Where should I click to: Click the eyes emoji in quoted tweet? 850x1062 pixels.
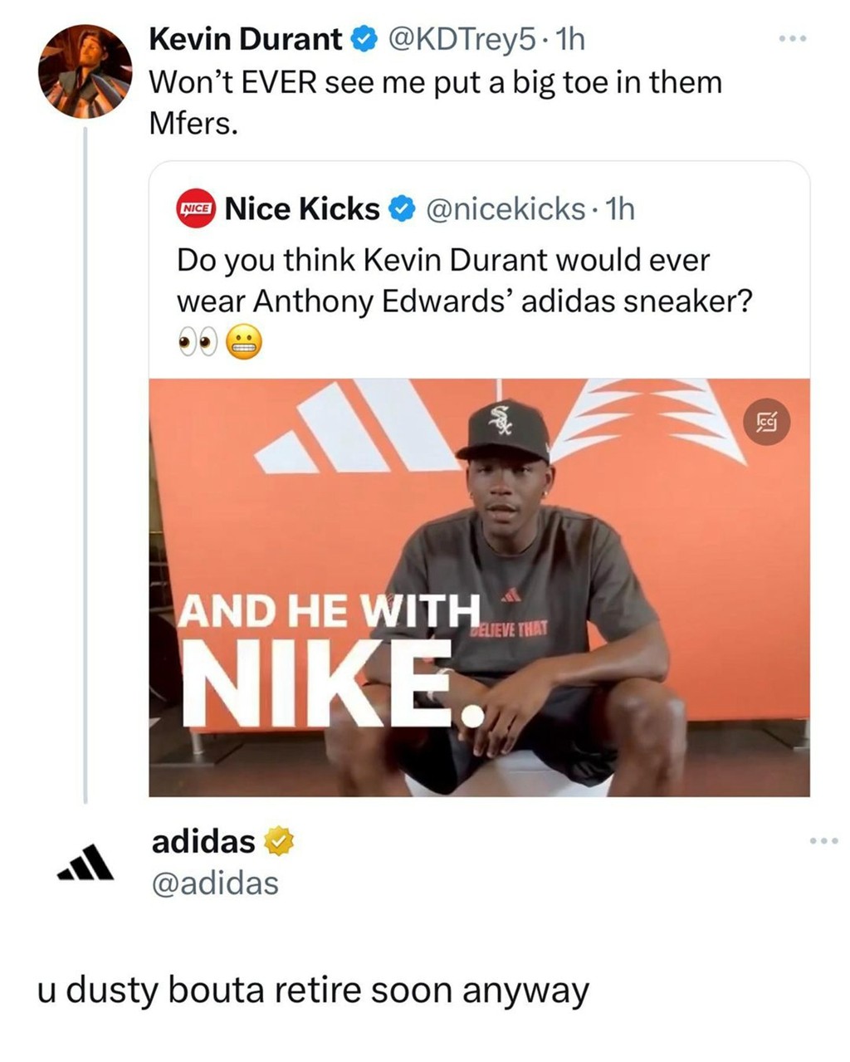pos(198,342)
